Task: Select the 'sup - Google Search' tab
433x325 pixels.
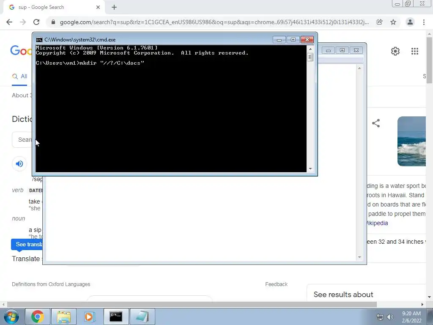Action: pyautogui.click(x=54, y=8)
